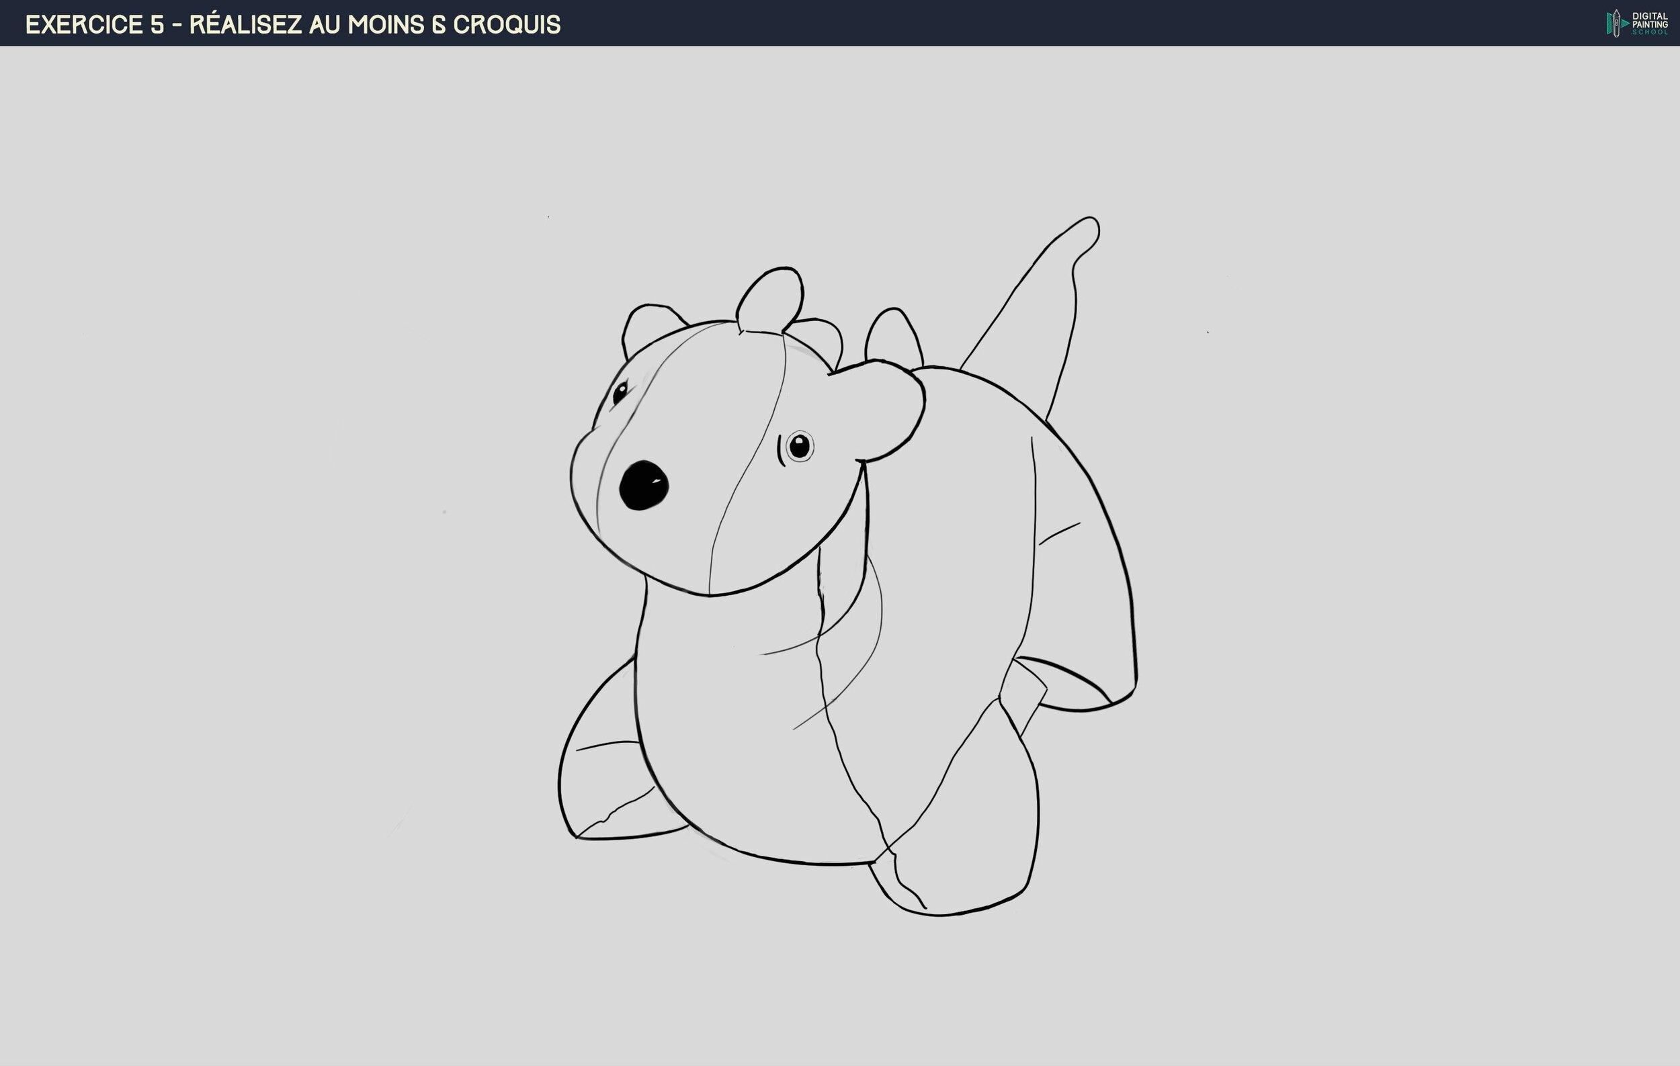Click the Digital Painting School stylus logo icon
1680x1066 pixels.
click(x=1615, y=24)
